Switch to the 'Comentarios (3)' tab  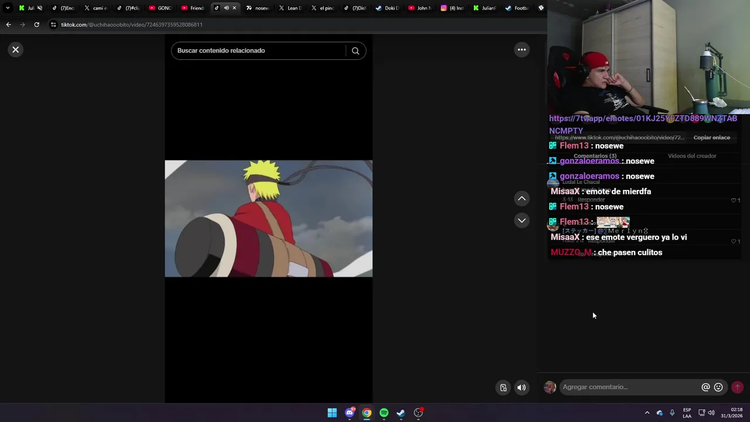[x=595, y=156]
